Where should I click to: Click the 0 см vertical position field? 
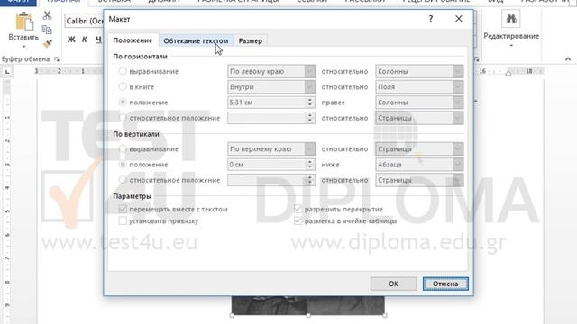267,165
